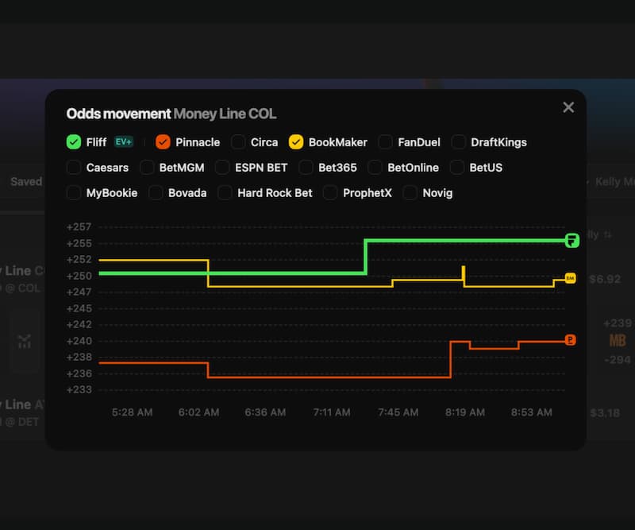Viewport: 635px width, 530px height.
Task: Click the green Fliff marker at the chart line end
Action: pyautogui.click(x=571, y=241)
